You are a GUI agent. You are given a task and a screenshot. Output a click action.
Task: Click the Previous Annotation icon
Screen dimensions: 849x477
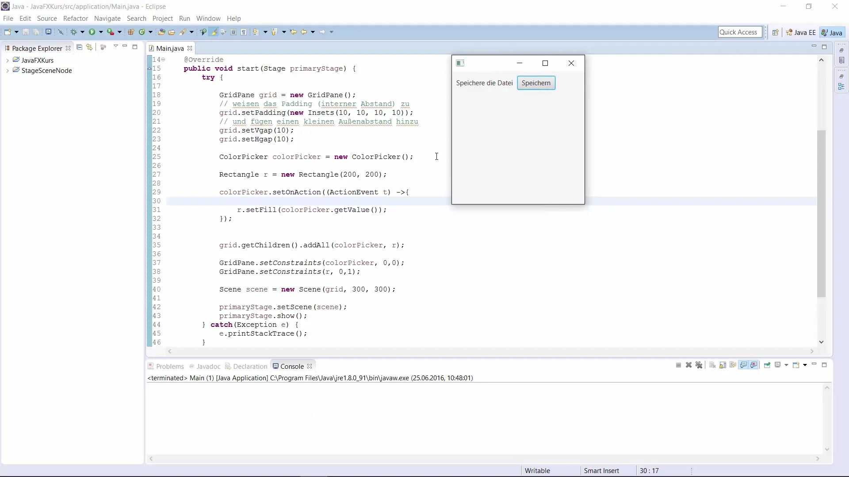tap(274, 32)
